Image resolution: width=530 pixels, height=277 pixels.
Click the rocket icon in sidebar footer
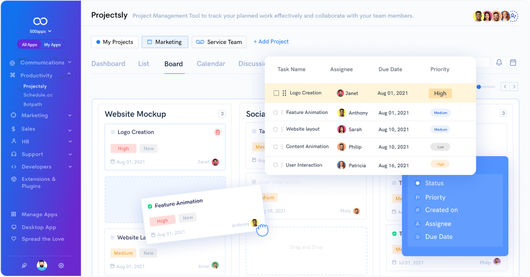click(x=24, y=265)
